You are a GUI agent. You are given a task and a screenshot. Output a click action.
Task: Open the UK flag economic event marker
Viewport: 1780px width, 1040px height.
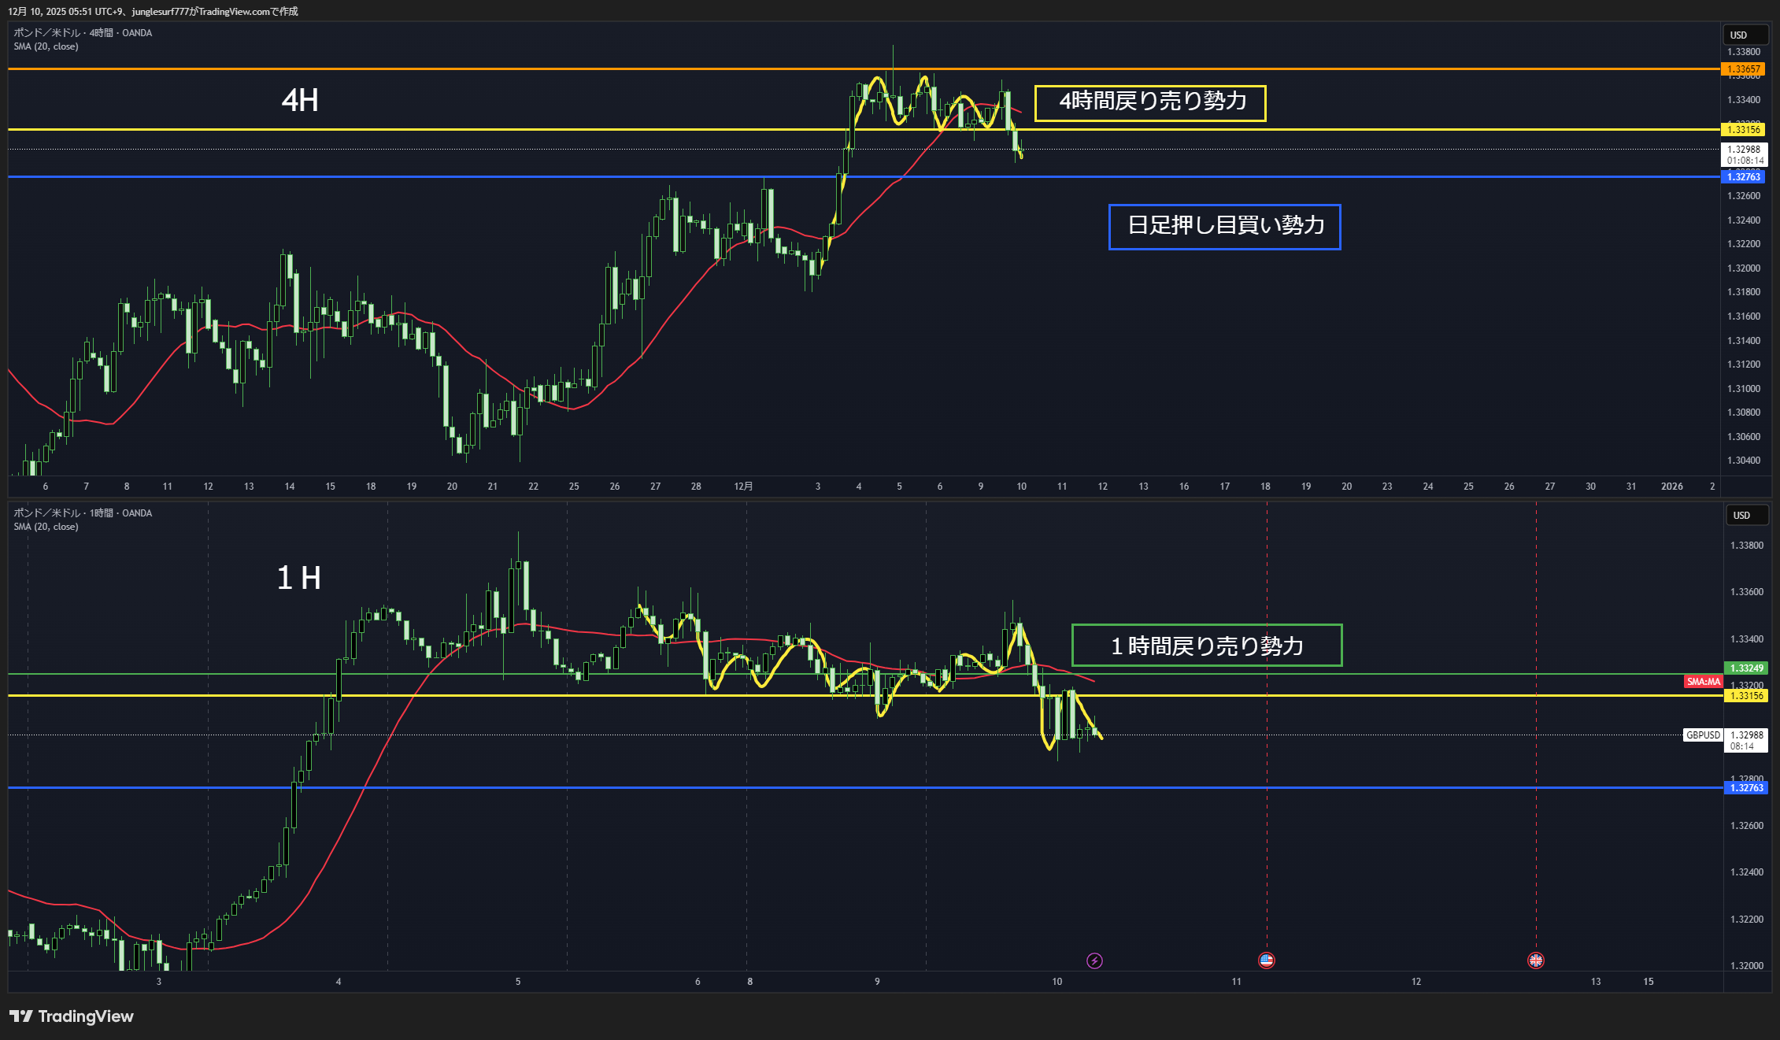(1535, 960)
